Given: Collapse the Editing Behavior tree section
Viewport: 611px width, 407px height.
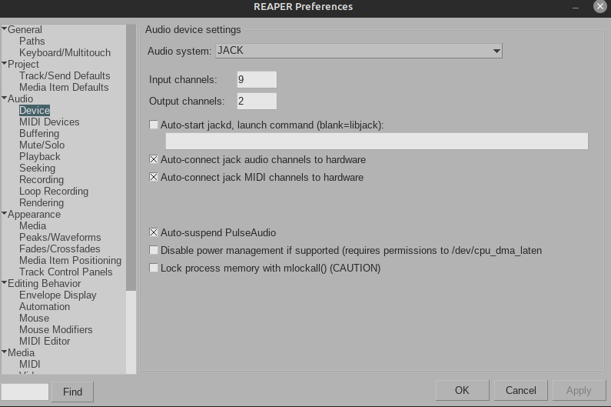Looking at the screenshot, I should [x=5, y=282].
